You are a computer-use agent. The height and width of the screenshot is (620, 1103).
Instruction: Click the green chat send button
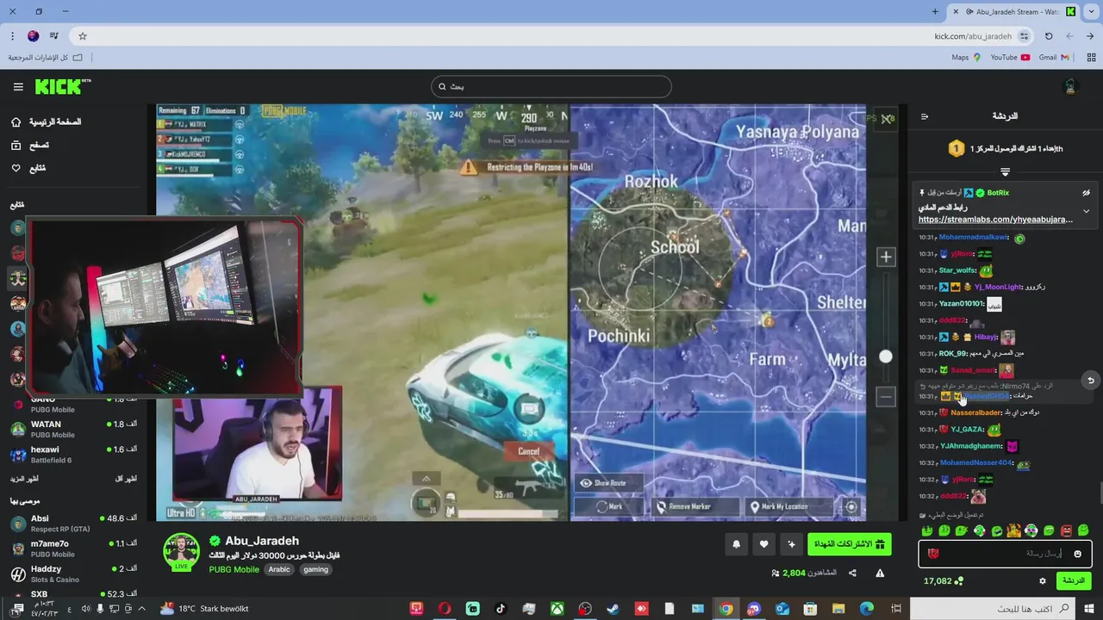[x=1074, y=580]
